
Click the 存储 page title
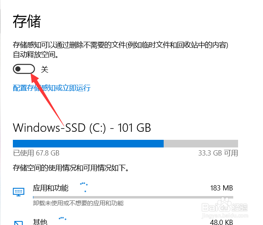pyautogui.click(x=27, y=21)
